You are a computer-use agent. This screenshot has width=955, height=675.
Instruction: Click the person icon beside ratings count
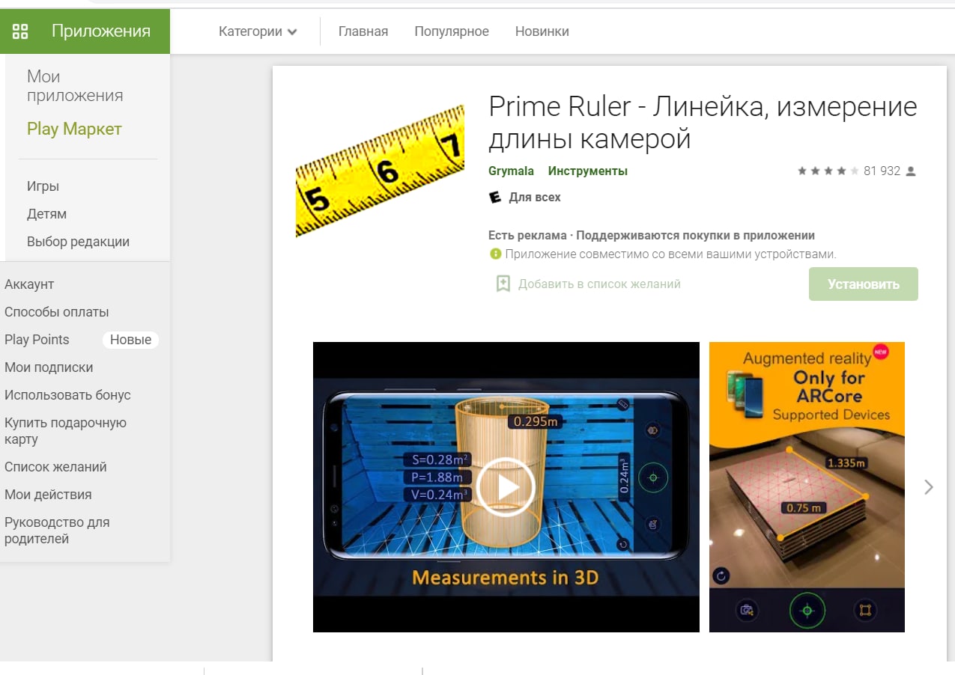(911, 171)
